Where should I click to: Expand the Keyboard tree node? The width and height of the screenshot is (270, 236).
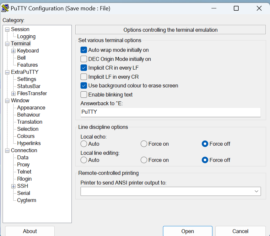13,51
